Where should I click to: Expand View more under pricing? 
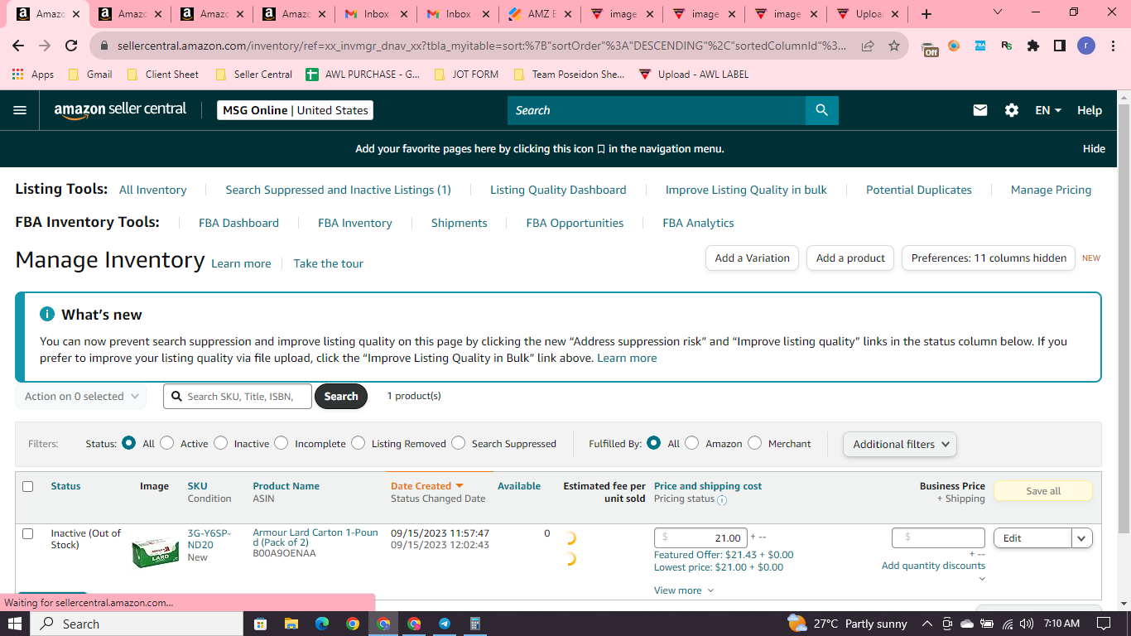[684, 590]
